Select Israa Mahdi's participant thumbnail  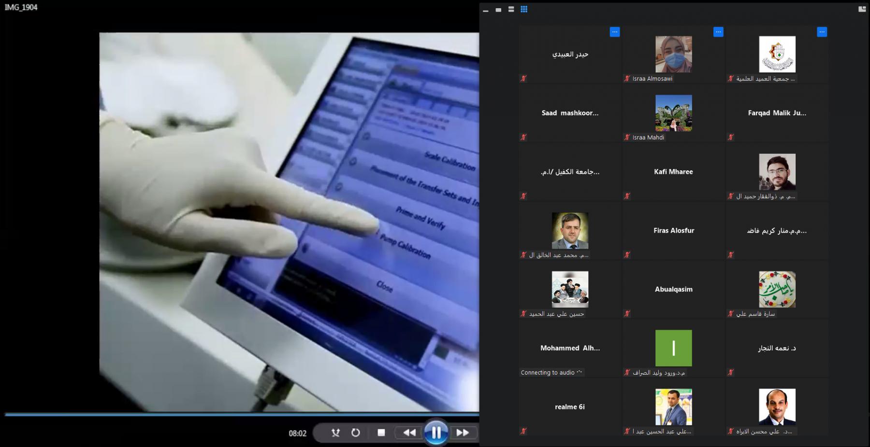click(673, 113)
